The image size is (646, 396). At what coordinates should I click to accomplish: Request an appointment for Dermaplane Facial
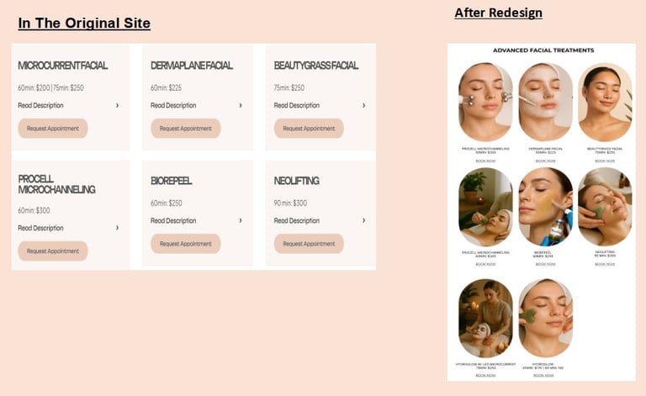coord(185,129)
